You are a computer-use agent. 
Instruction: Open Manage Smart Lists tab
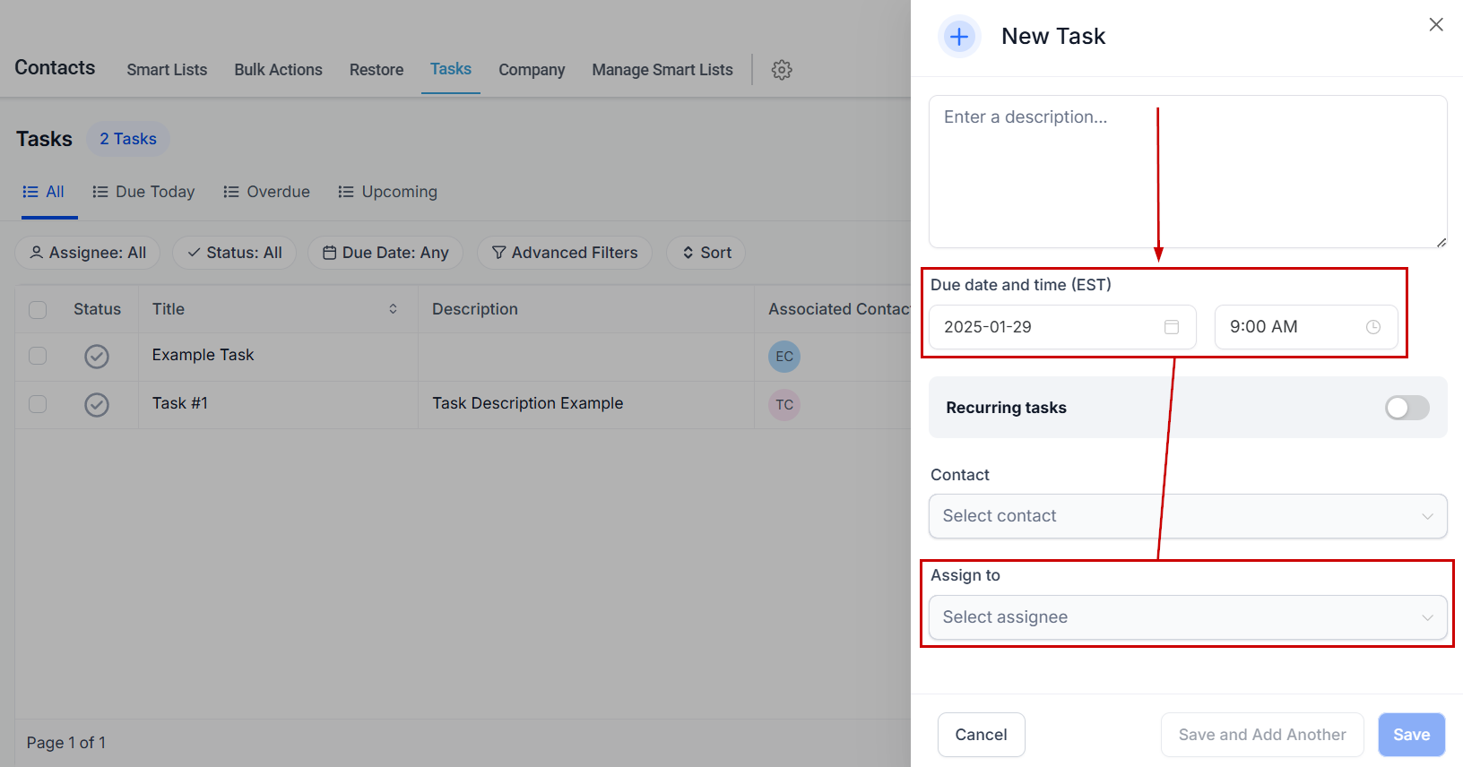(x=662, y=70)
